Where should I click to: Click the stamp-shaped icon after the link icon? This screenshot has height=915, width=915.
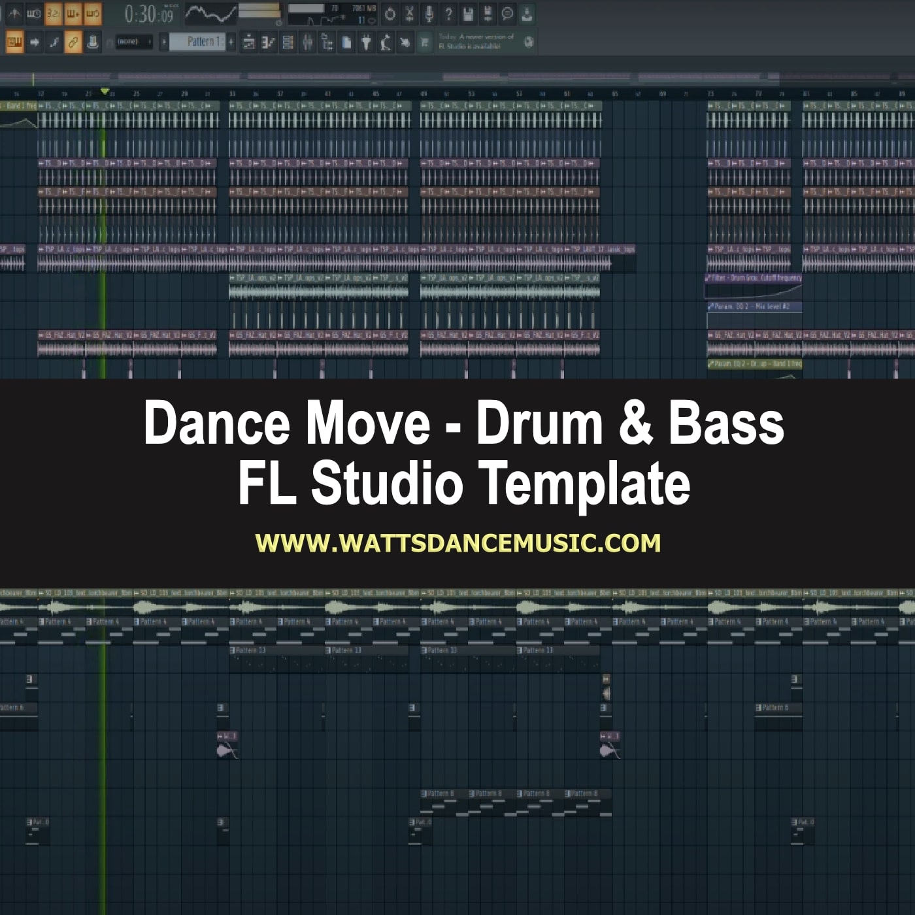click(93, 42)
